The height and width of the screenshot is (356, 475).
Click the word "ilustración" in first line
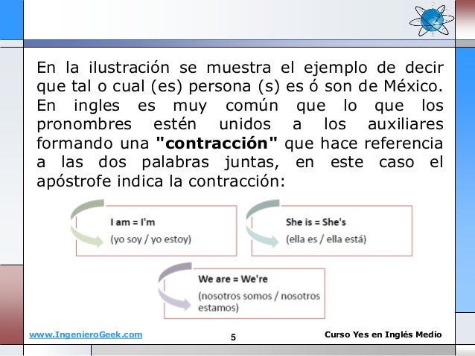pos(129,67)
